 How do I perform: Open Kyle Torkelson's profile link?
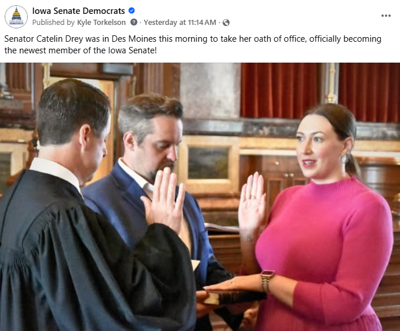point(101,23)
